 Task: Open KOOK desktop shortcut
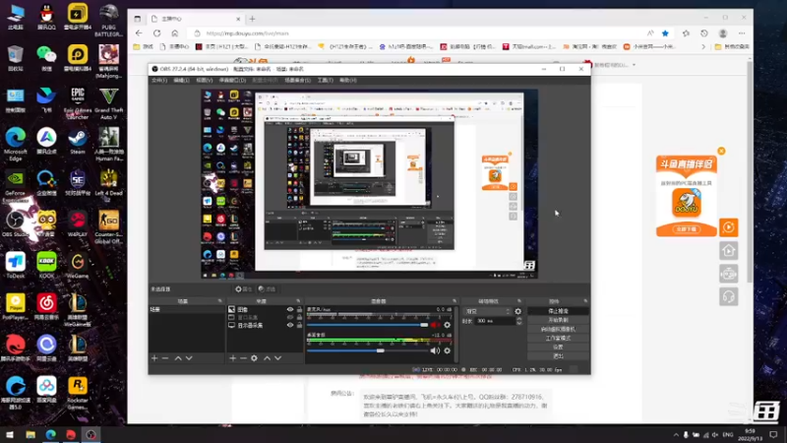coord(46,265)
